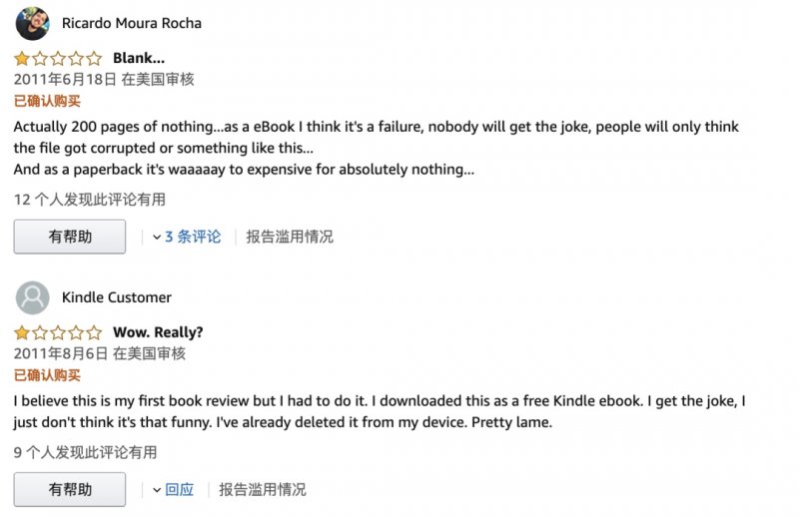Click the star rating on Ricardo's review
Image resolution: width=799 pixels, height=516 pixels.
(58, 59)
